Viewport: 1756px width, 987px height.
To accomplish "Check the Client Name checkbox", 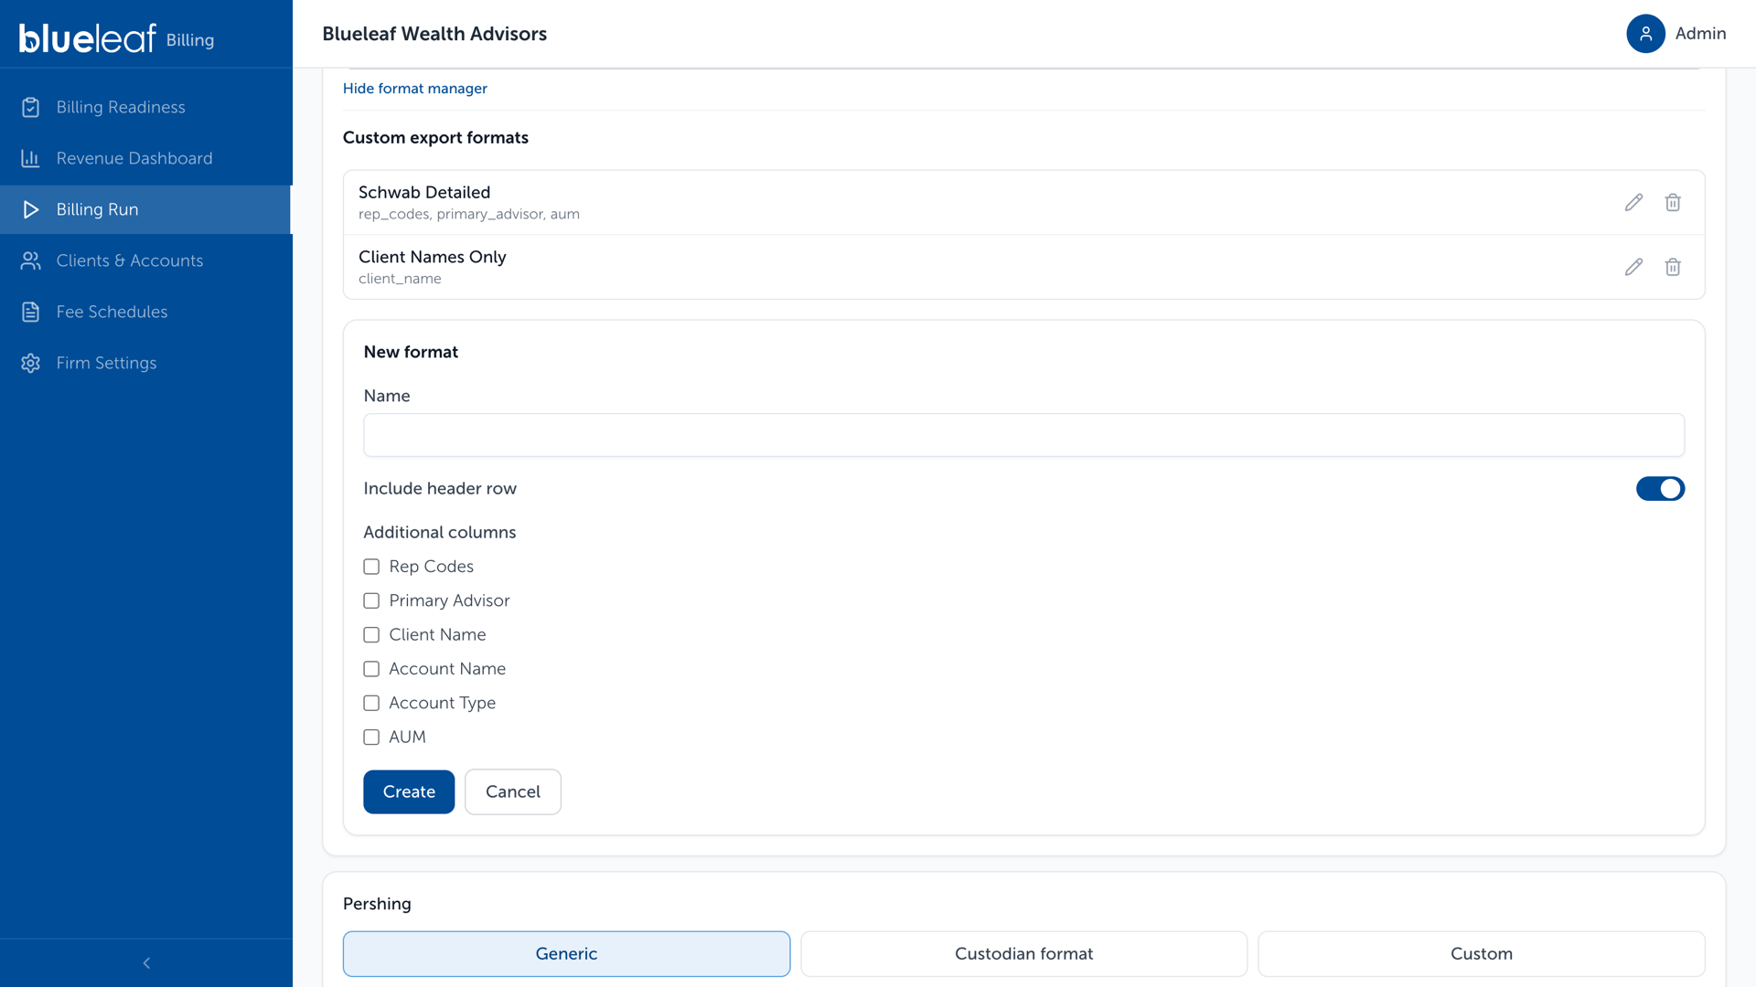I will pos(371,635).
